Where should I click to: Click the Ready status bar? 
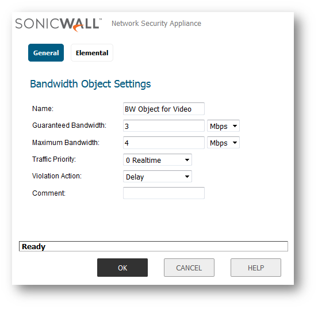point(154,246)
